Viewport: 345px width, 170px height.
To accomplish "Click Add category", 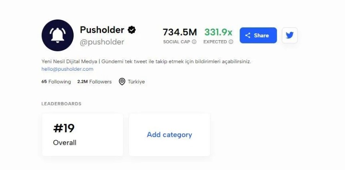I will [x=169, y=134].
